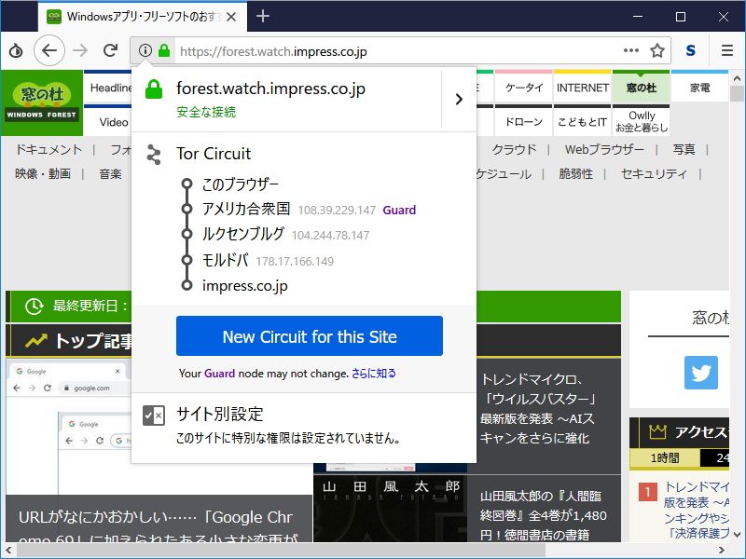The width and height of the screenshot is (746, 559).
Task: Open the NoScript S menu
Action: click(x=689, y=50)
